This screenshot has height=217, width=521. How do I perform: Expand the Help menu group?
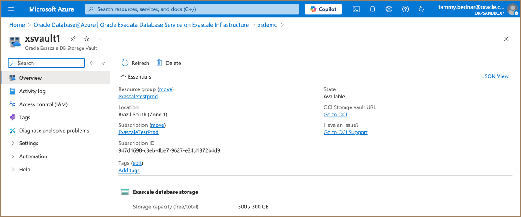[13, 169]
